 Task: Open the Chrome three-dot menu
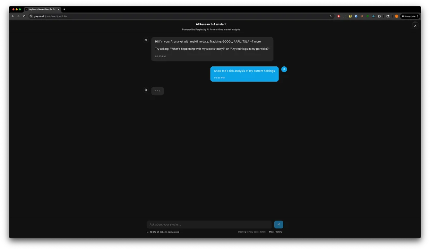click(417, 16)
